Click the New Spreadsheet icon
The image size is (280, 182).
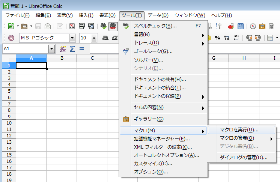click(11, 26)
